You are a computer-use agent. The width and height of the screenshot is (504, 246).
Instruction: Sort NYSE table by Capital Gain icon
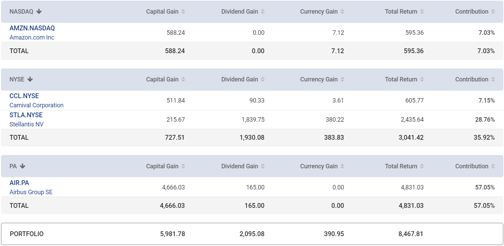click(183, 79)
